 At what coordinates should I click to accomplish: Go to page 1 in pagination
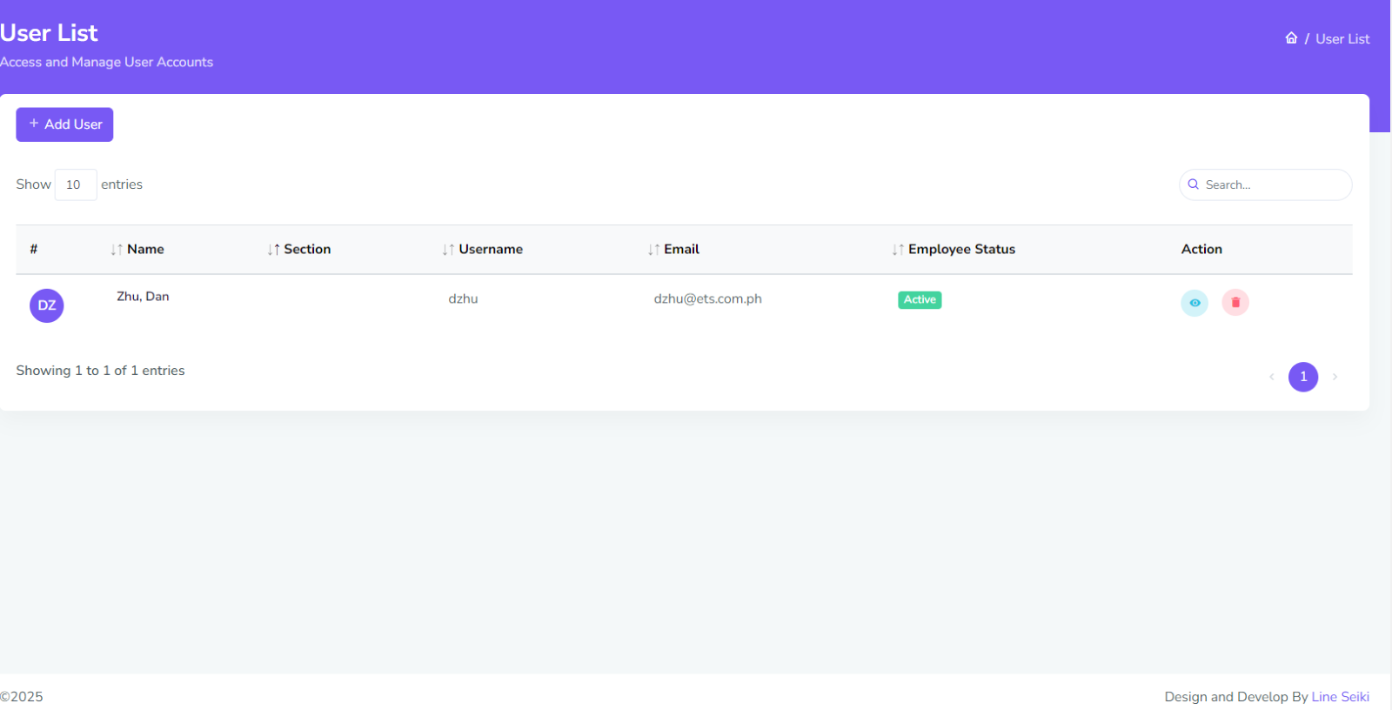(1303, 377)
